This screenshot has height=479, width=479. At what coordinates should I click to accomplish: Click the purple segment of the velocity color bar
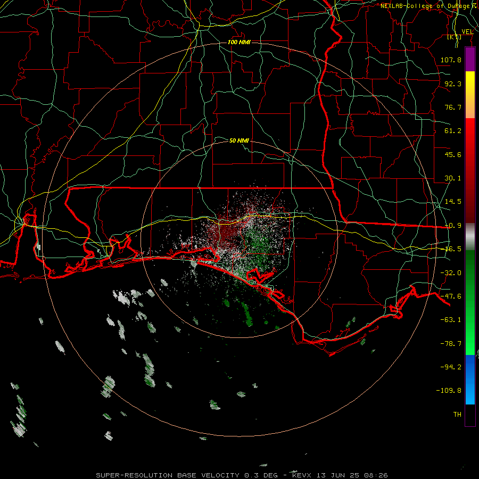pyautogui.click(x=470, y=59)
